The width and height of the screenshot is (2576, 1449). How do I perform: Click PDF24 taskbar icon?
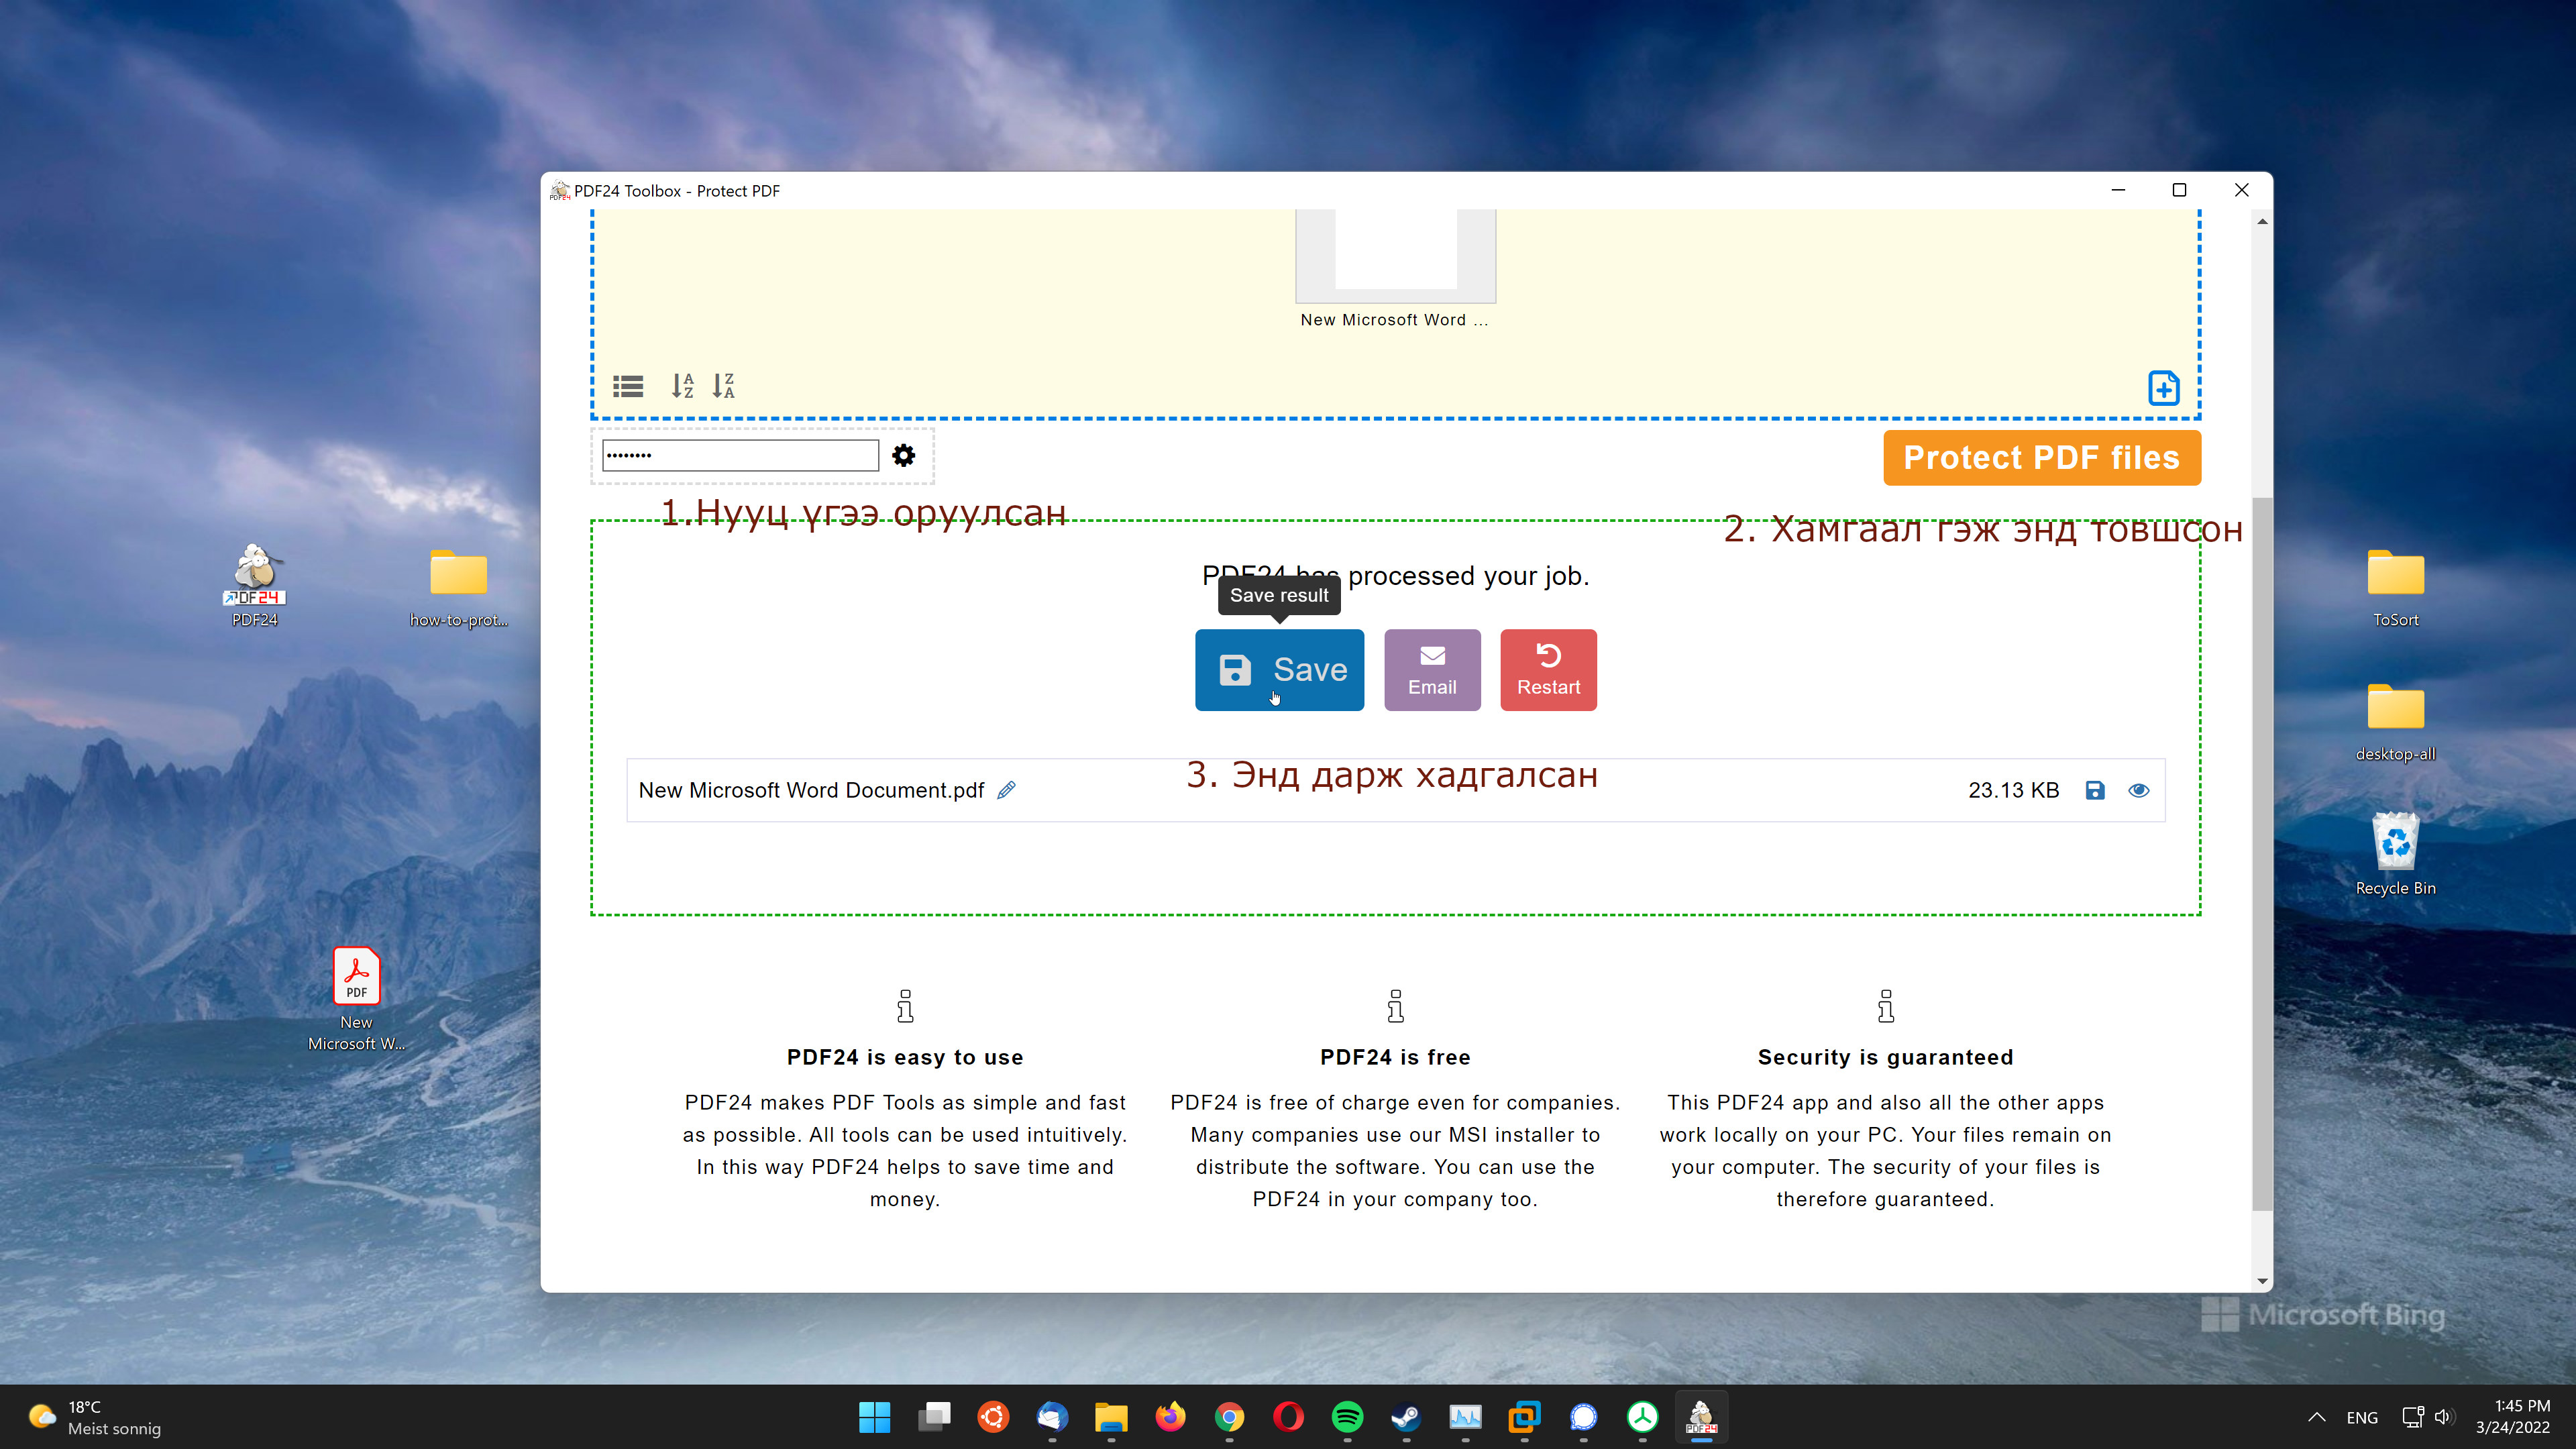[x=1701, y=1417]
